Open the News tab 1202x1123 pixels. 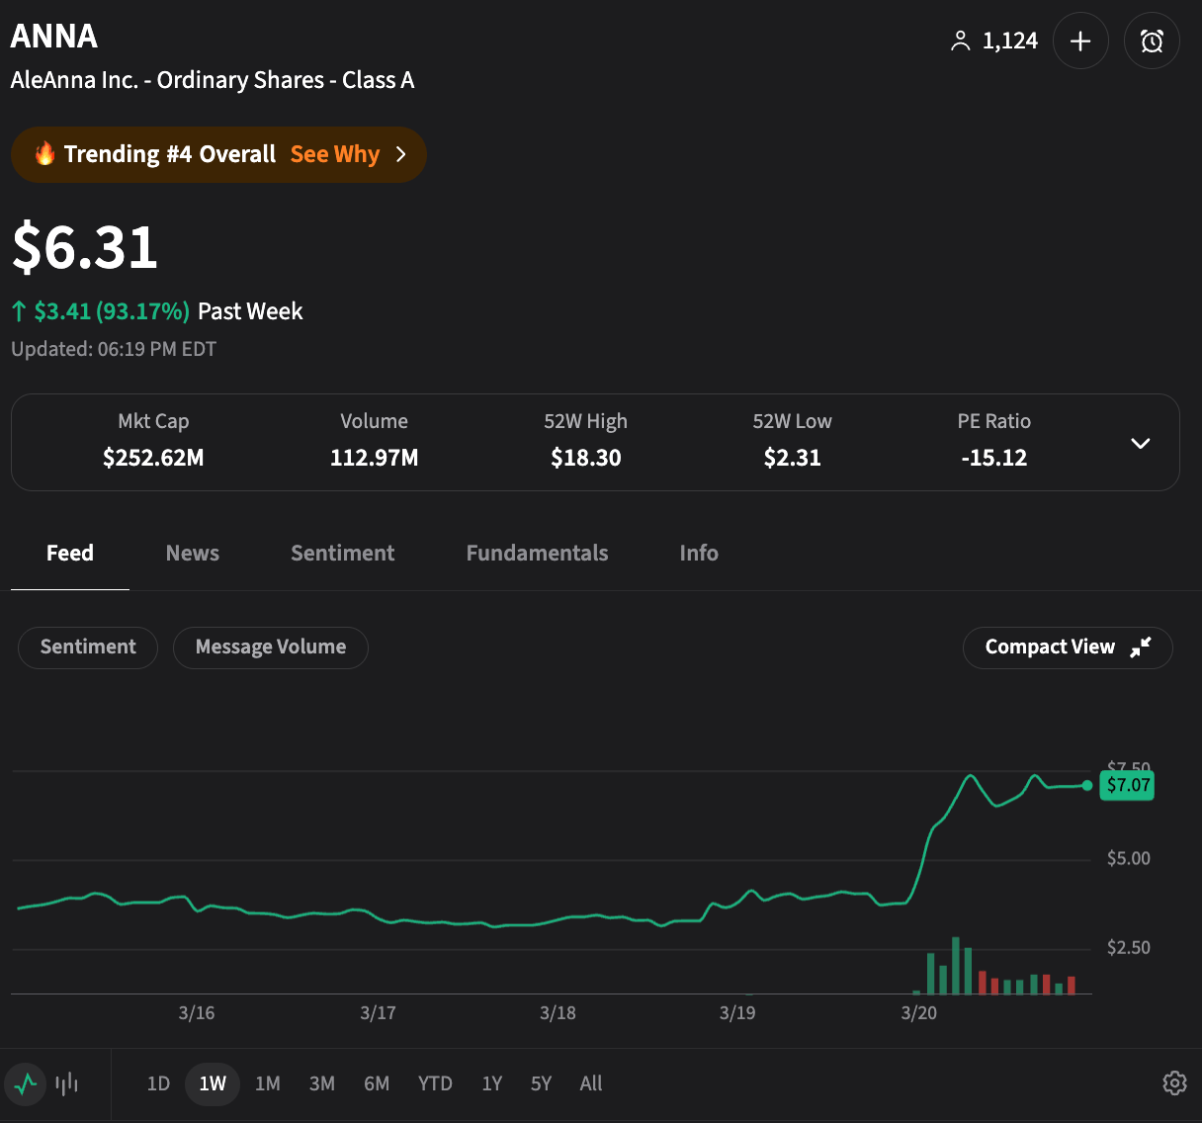[x=193, y=554]
